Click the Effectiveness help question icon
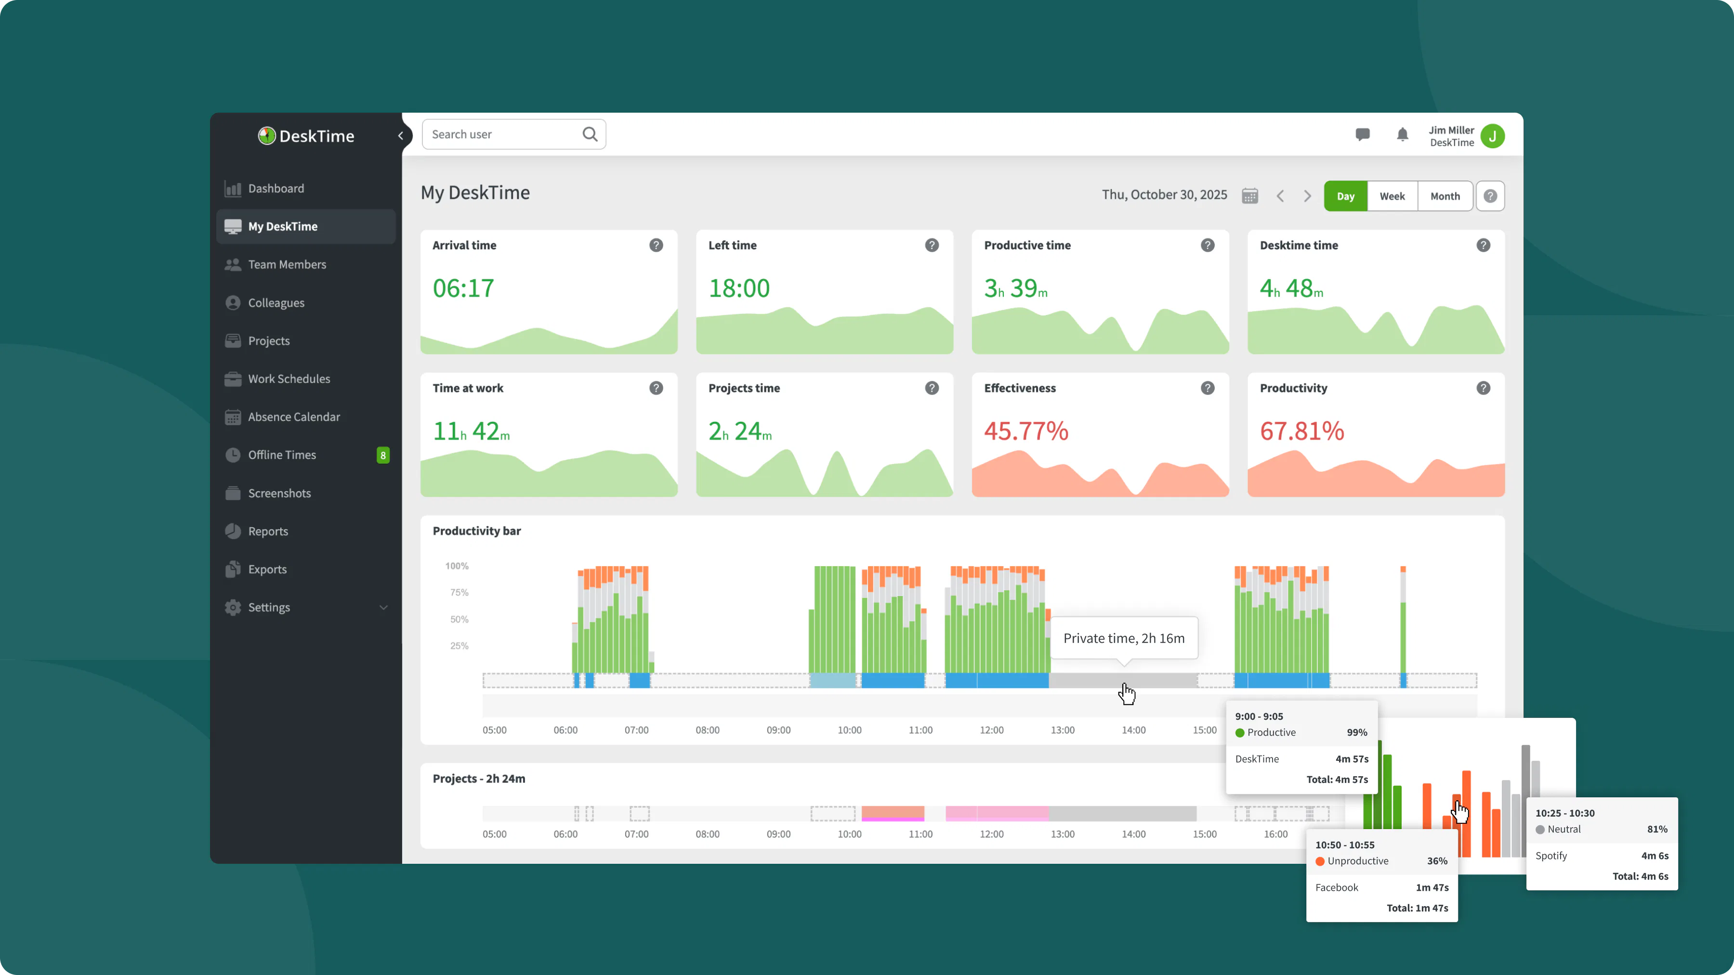The height and width of the screenshot is (975, 1734). [x=1208, y=388]
